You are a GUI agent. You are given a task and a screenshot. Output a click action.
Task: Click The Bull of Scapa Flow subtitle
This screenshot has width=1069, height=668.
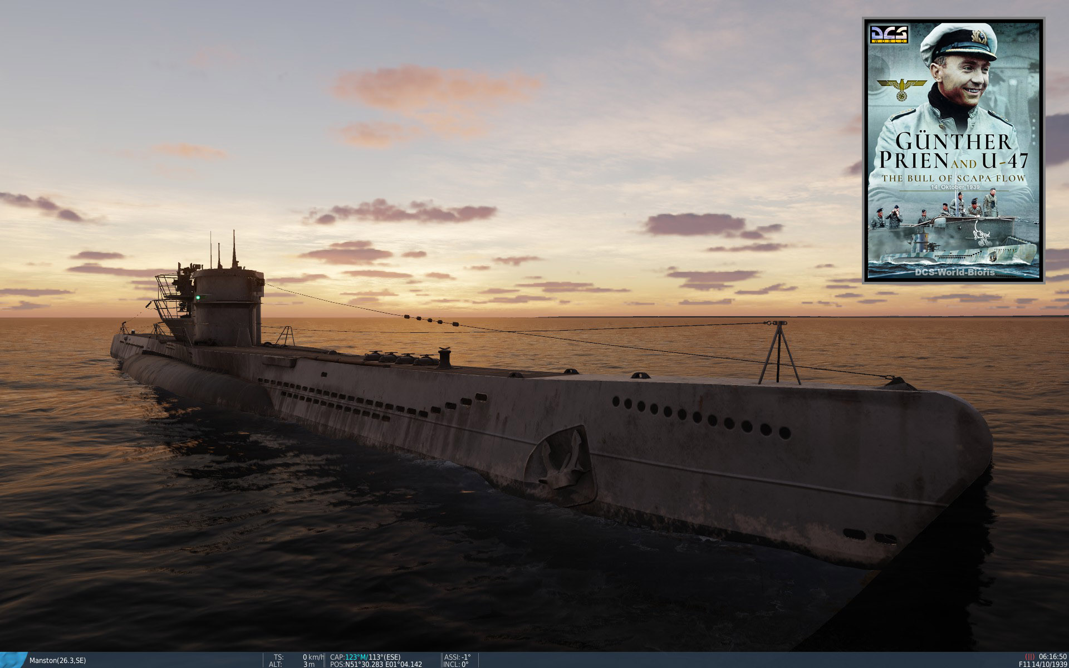(x=953, y=178)
